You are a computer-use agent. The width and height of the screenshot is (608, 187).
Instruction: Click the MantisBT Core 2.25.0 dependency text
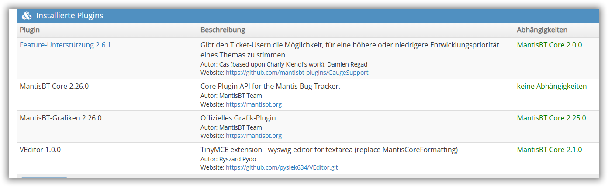click(x=551, y=118)
